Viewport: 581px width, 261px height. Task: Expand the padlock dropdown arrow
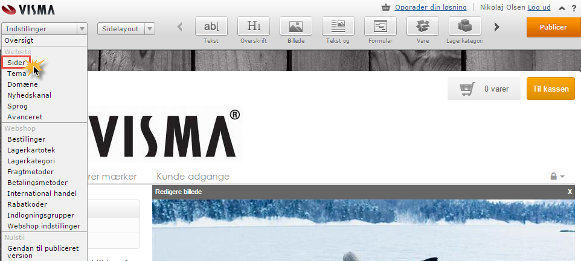(562, 177)
